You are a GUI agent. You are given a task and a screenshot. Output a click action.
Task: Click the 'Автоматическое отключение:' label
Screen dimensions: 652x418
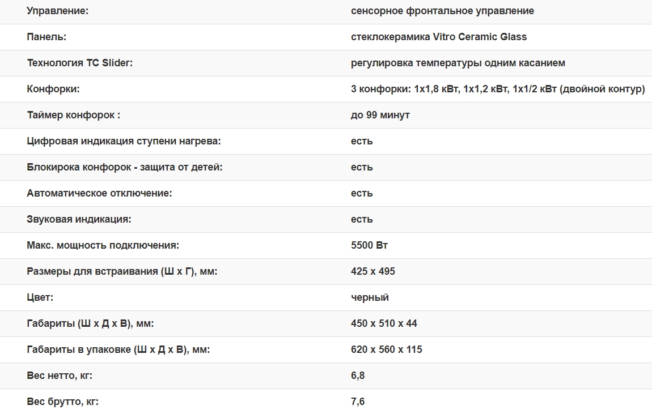[x=99, y=193]
